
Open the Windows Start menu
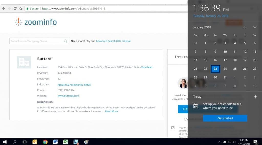[x=5, y=142]
